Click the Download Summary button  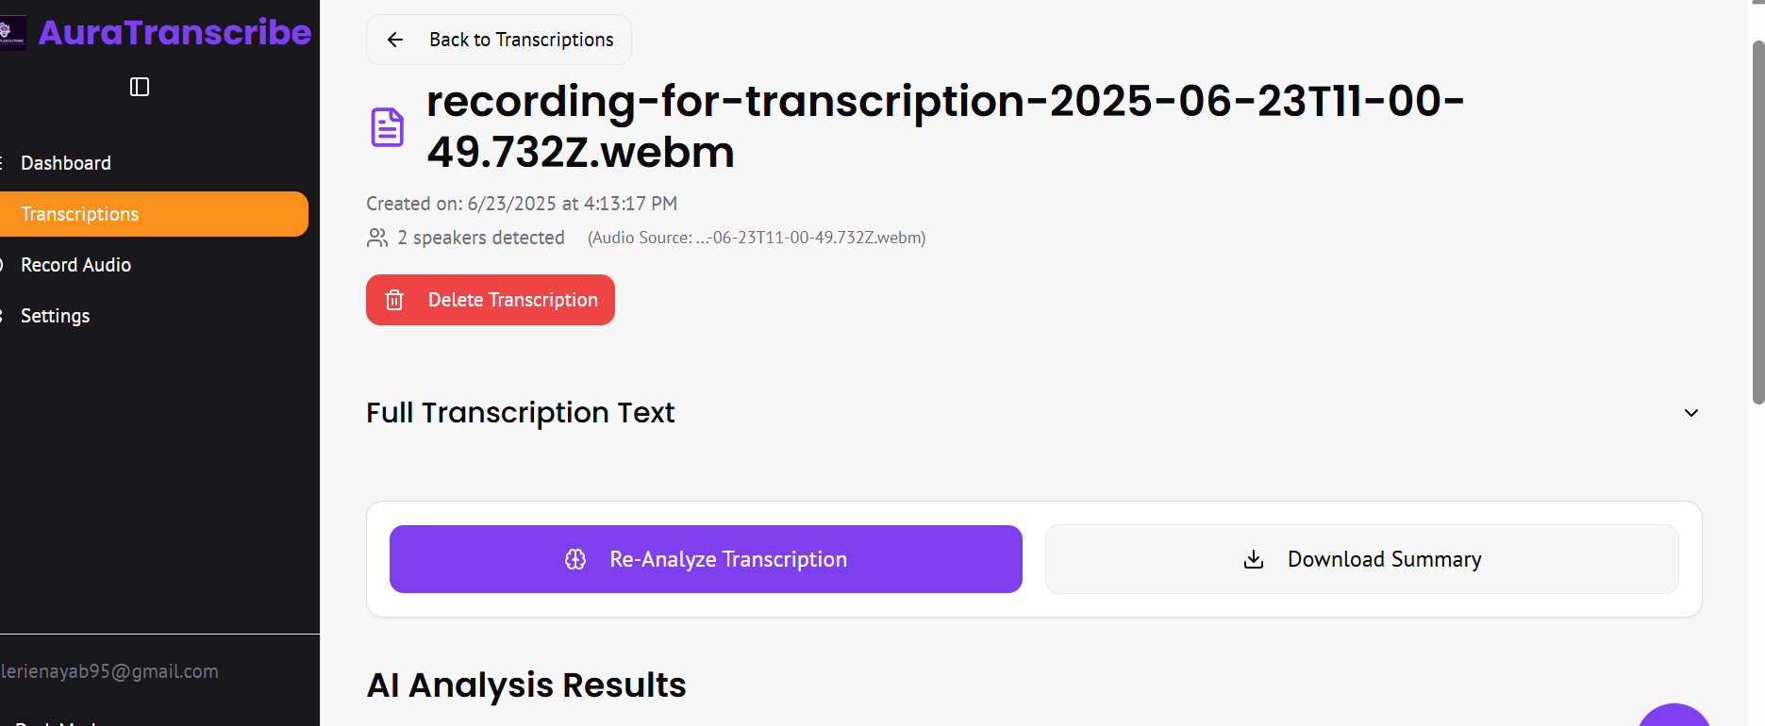tap(1361, 559)
